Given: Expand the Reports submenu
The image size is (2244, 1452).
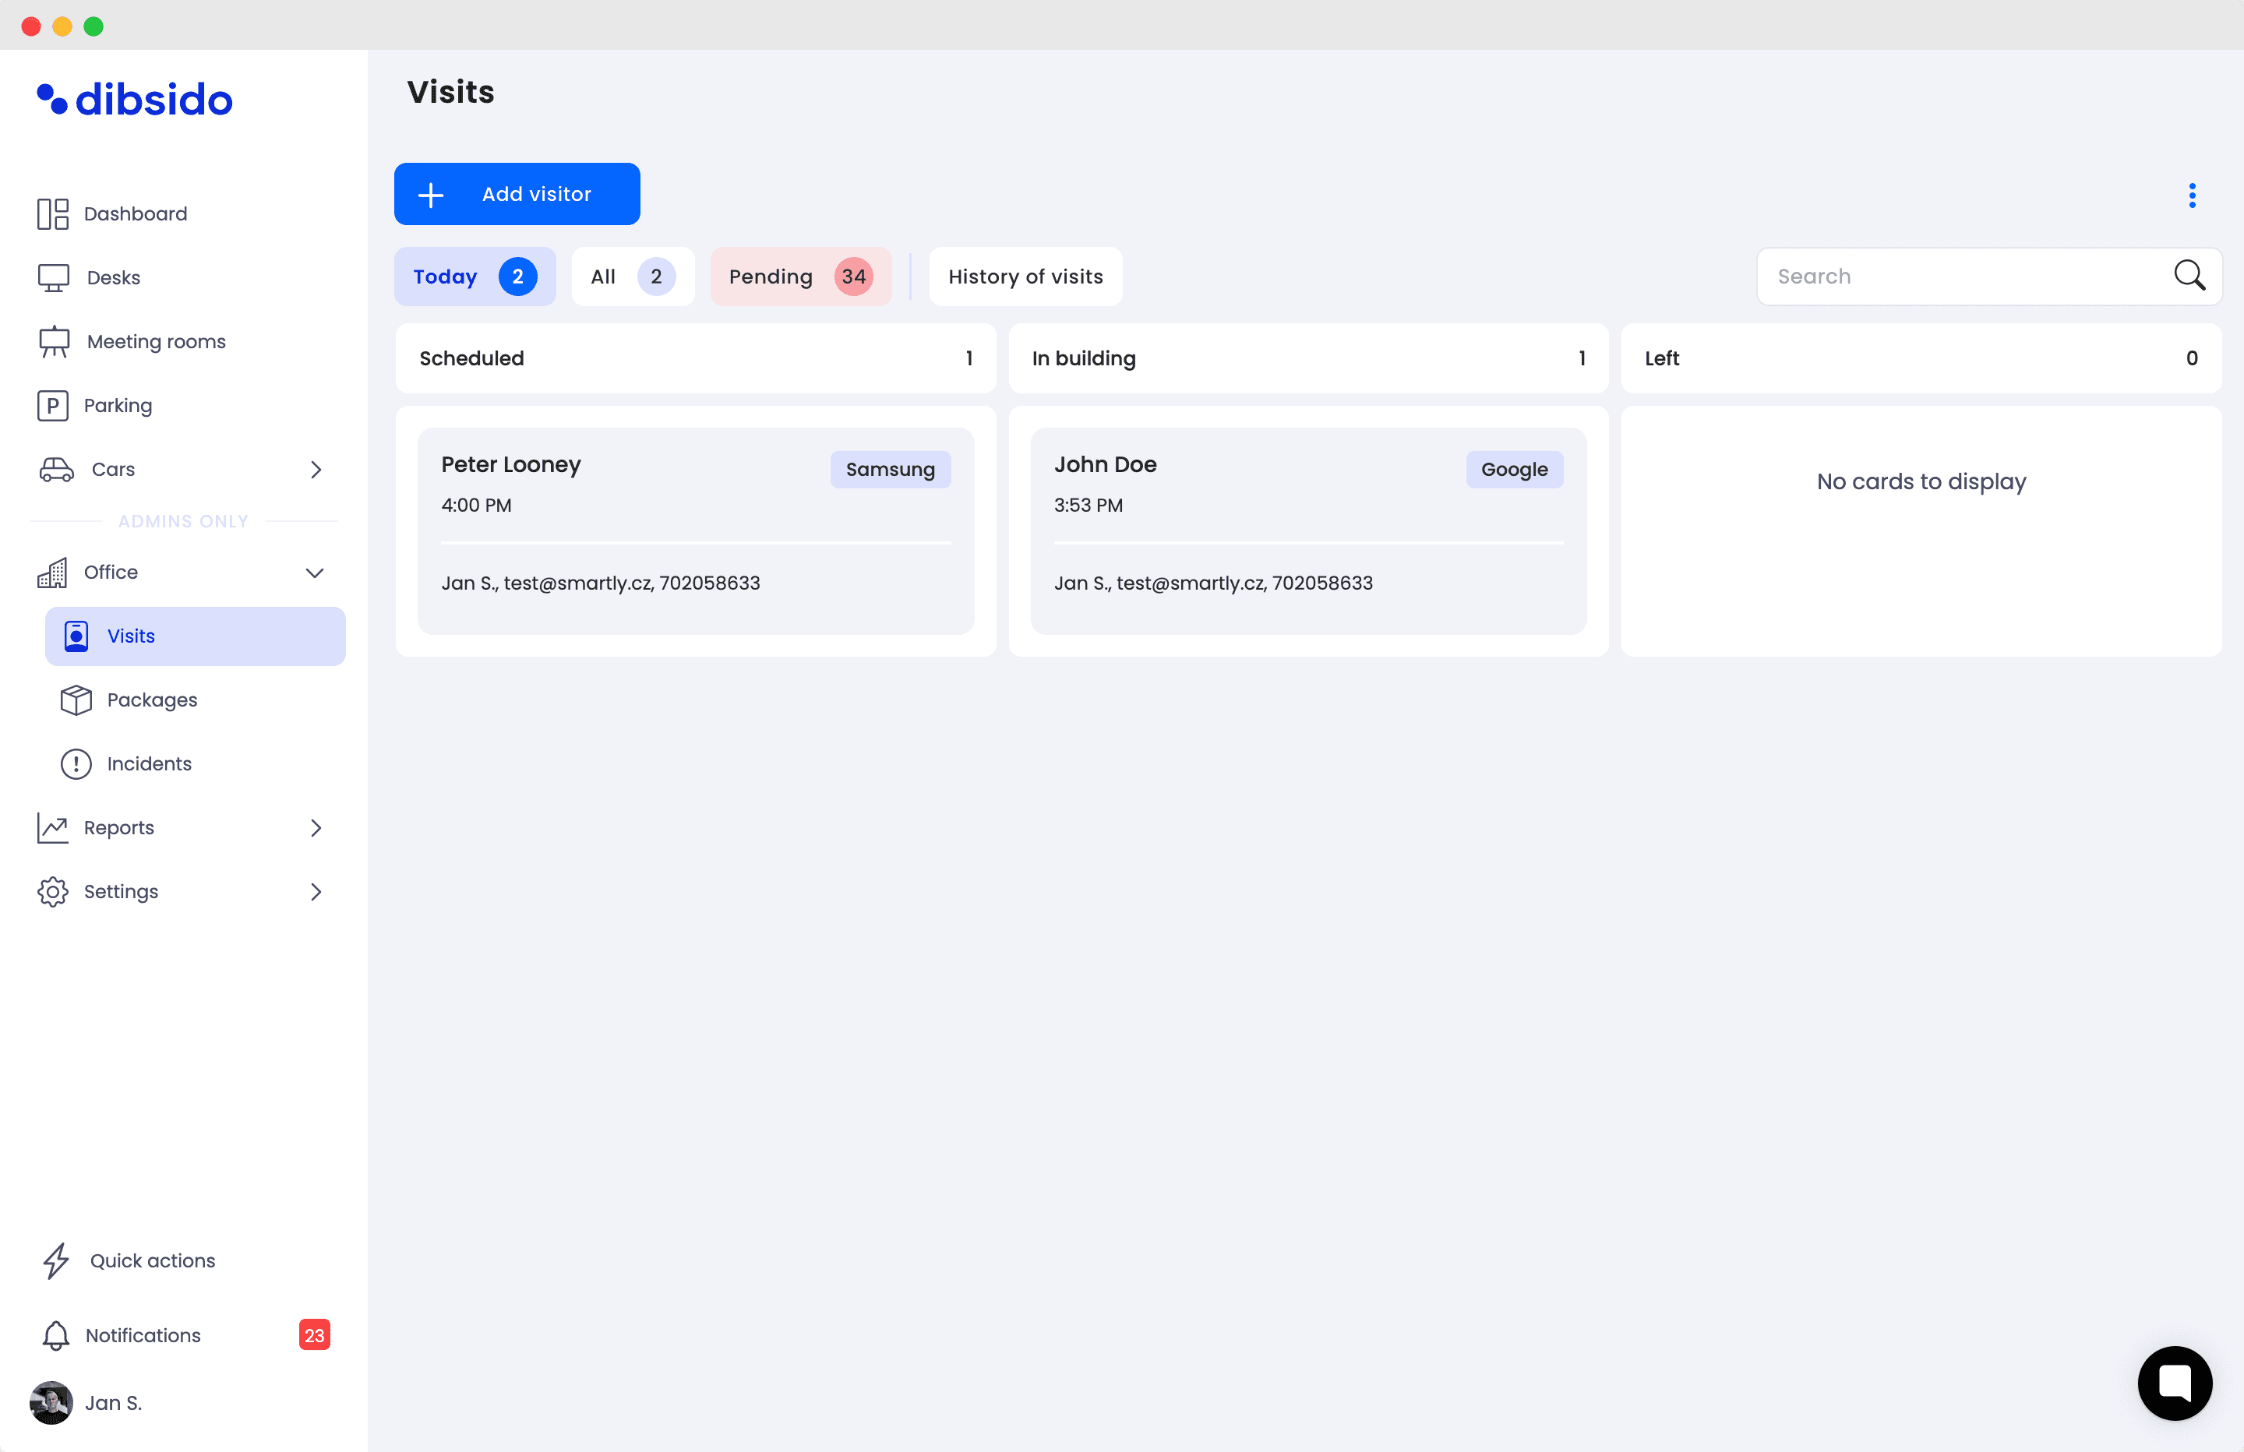Looking at the screenshot, I should click(316, 828).
